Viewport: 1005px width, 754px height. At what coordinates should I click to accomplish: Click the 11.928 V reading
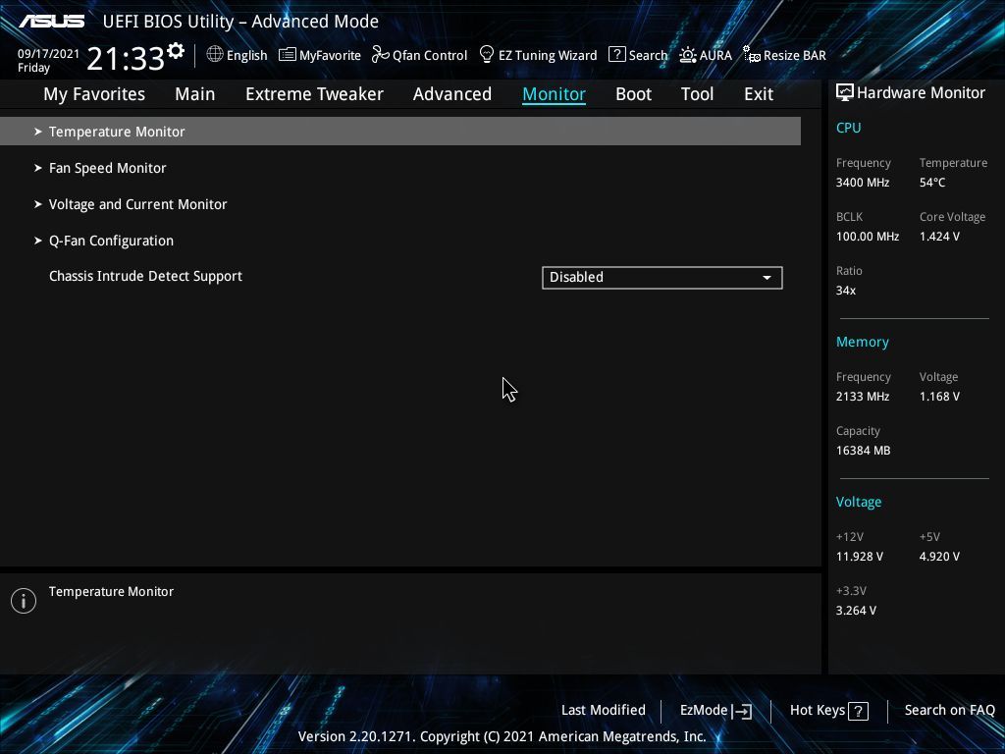pyautogui.click(x=859, y=557)
